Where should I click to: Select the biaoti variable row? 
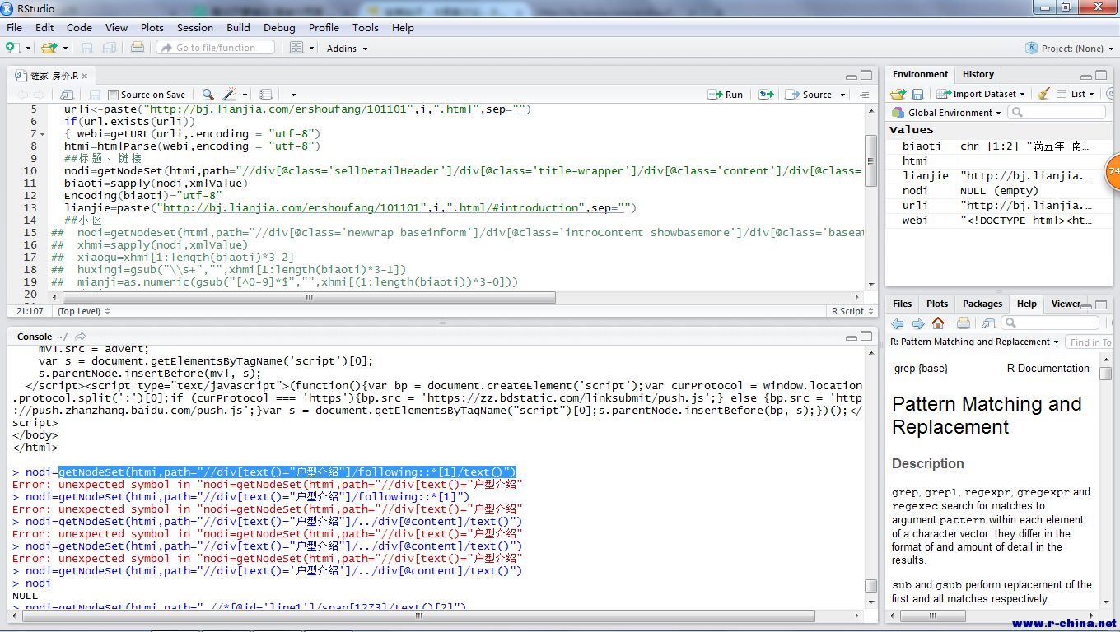(x=998, y=146)
